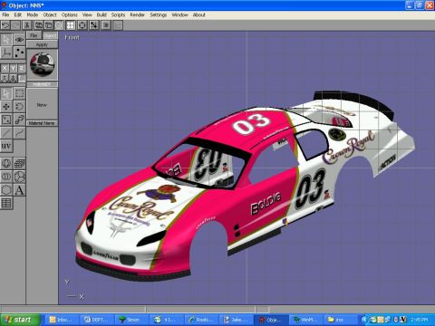Click the Redo icon in top toolbar
This screenshot has height=326, width=435.
15,25
